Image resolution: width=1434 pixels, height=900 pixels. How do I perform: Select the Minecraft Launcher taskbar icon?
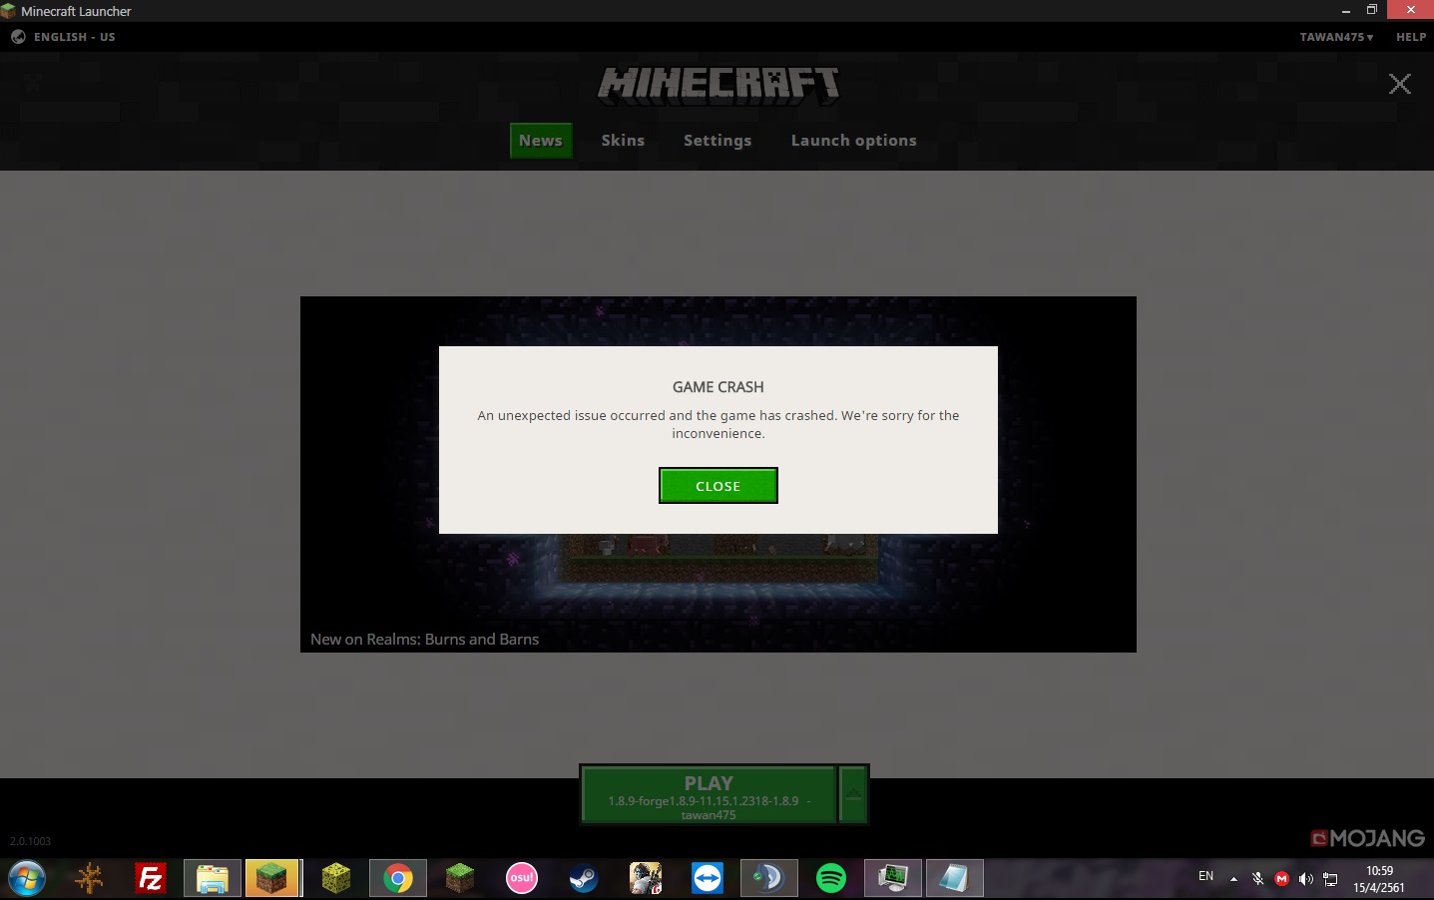272,879
